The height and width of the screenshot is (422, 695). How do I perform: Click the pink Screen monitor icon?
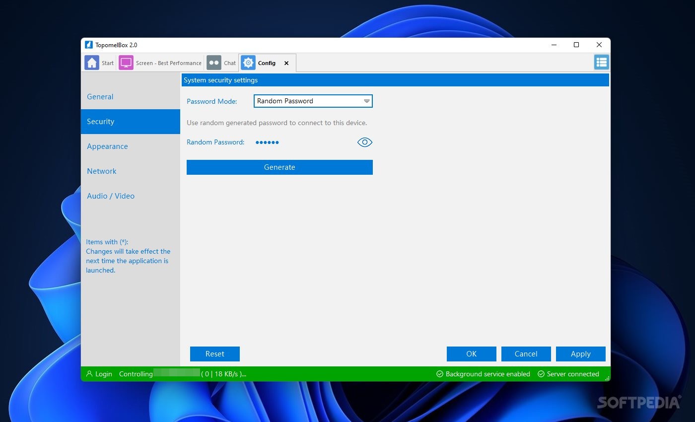pos(126,63)
